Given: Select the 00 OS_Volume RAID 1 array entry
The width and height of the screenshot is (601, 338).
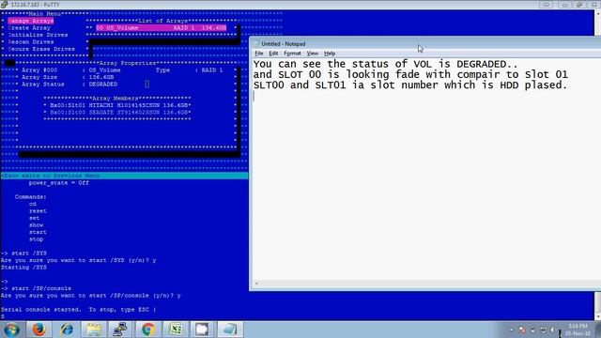Looking at the screenshot, I should (x=161, y=28).
